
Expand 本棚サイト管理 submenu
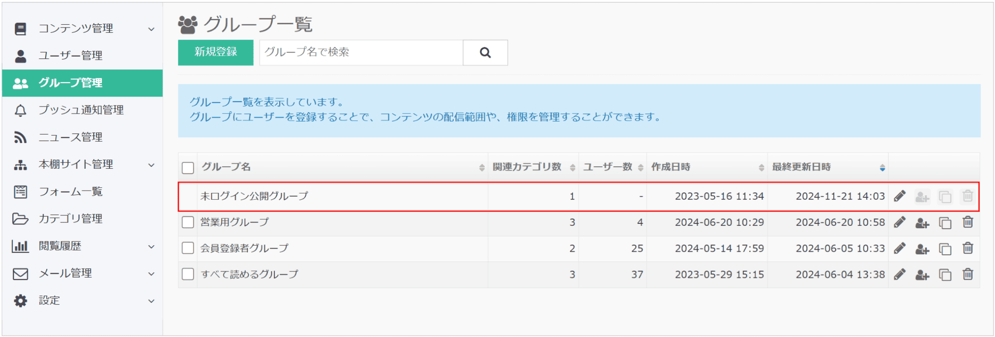(151, 165)
